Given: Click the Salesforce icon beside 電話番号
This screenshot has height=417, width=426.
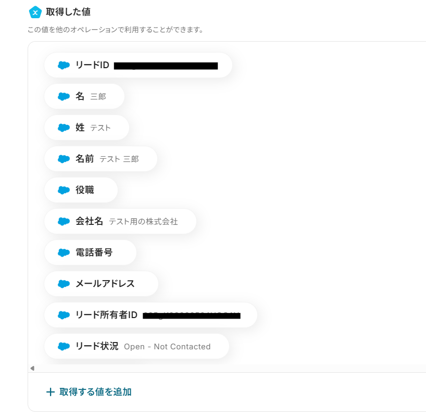Looking at the screenshot, I should point(64,252).
